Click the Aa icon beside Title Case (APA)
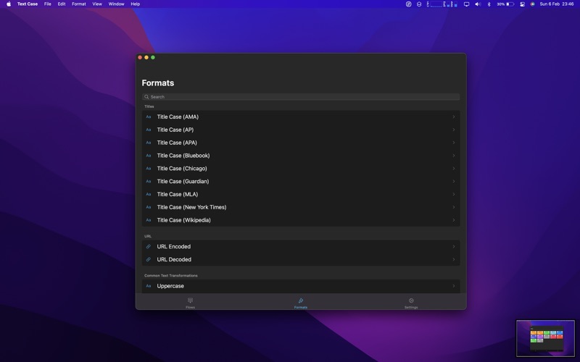The width and height of the screenshot is (580, 362). (x=149, y=143)
